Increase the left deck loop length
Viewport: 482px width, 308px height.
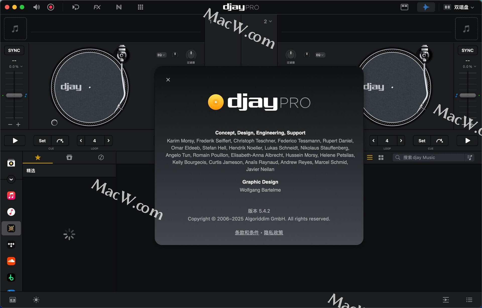coord(108,141)
